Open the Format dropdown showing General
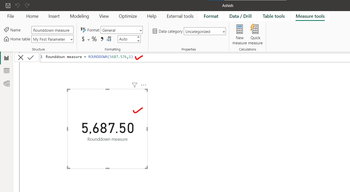Screen dimensions: 350x192 click(x=122, y=30)
